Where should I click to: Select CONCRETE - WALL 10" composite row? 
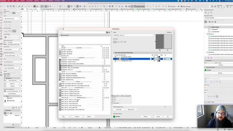[x=84, y=70]
